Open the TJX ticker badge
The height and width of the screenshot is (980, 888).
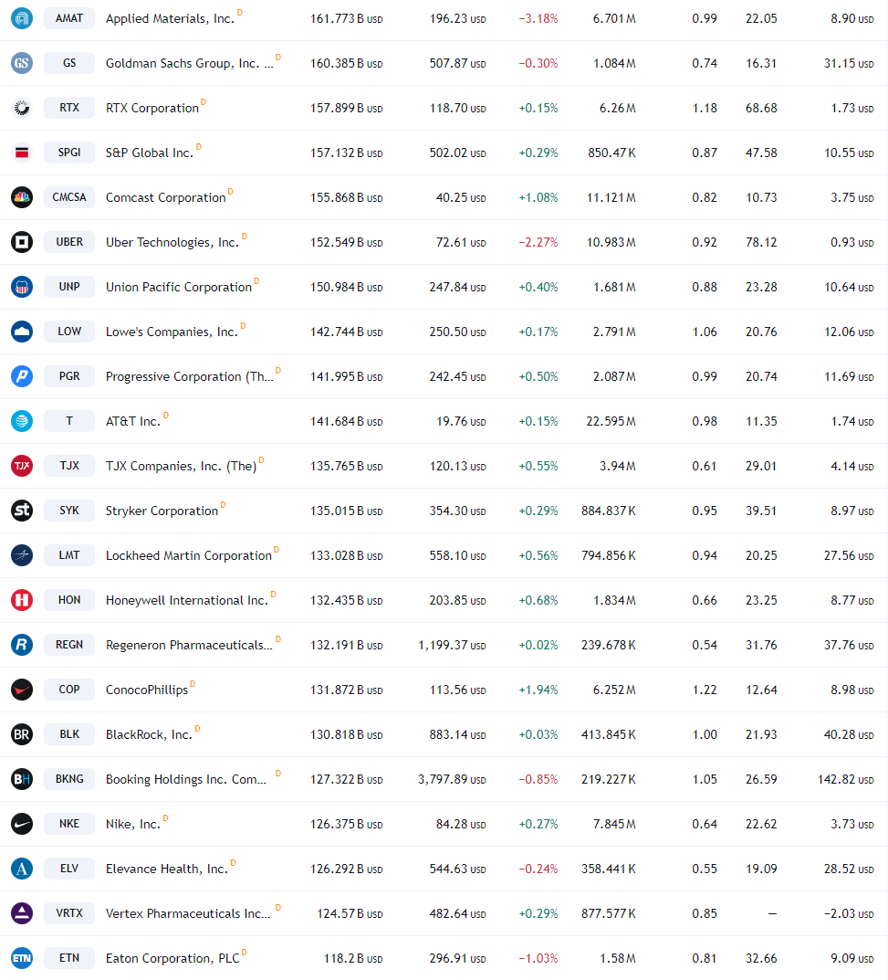[69, 466]
